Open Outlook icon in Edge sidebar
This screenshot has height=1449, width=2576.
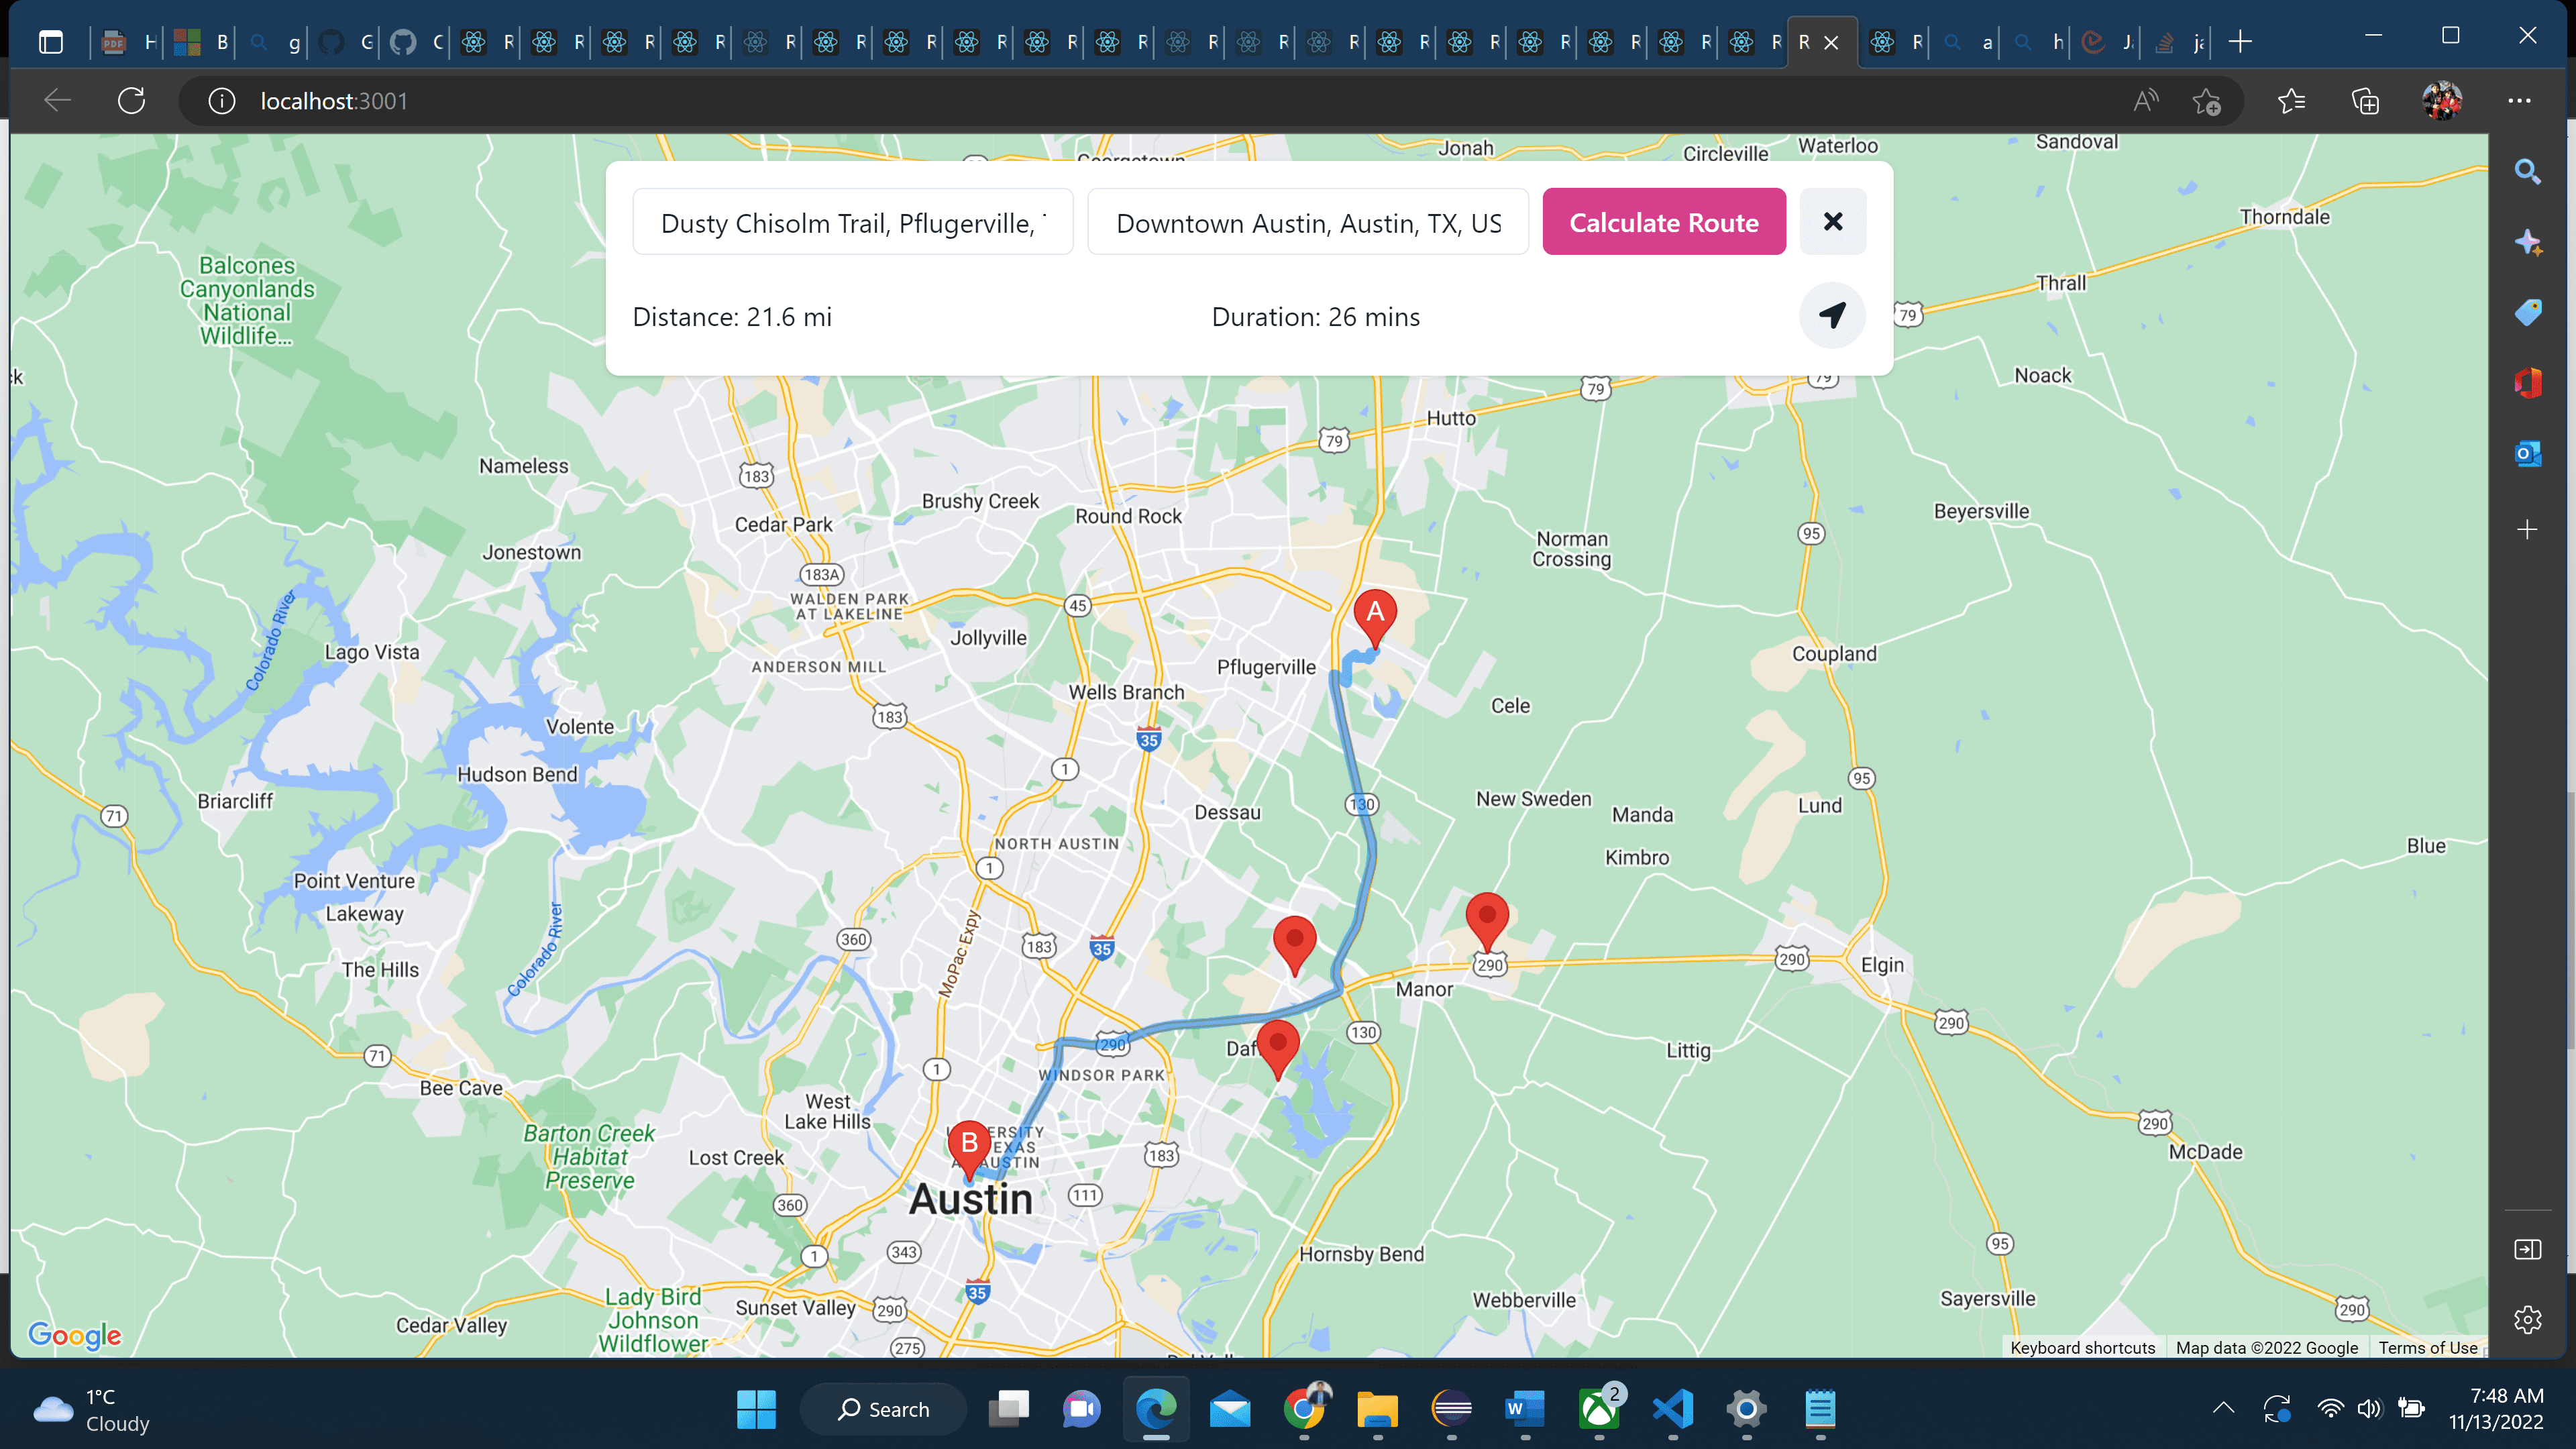pyautogui.click(x=2527, y=453)
